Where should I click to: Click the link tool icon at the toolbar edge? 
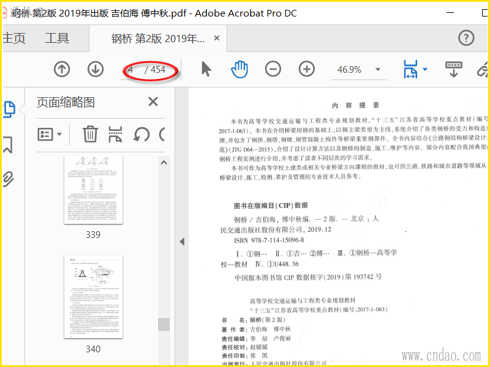pos(483,69)
